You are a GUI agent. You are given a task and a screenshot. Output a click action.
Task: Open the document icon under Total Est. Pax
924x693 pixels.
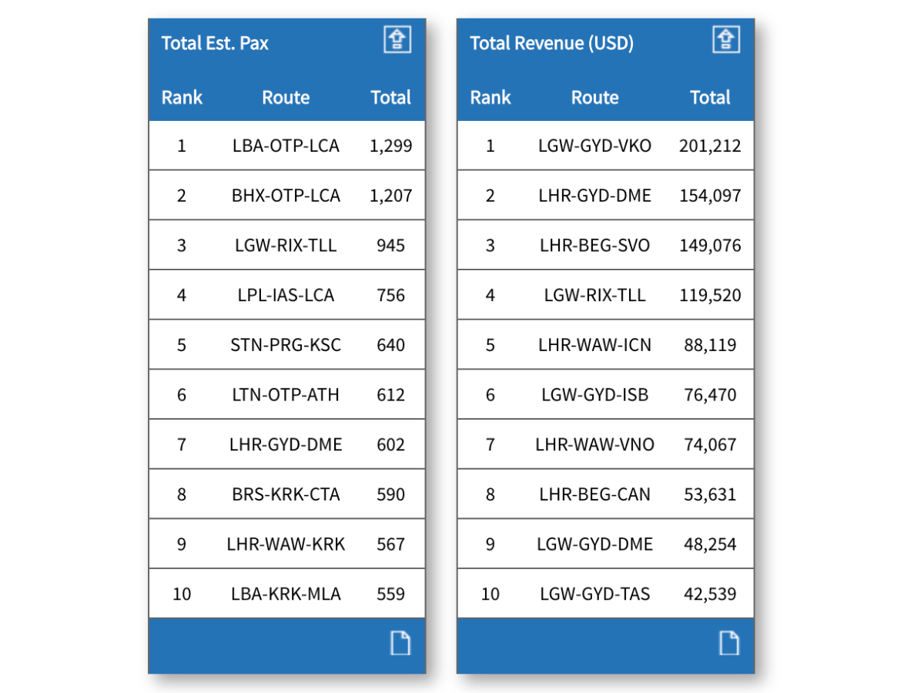[400, 643]
